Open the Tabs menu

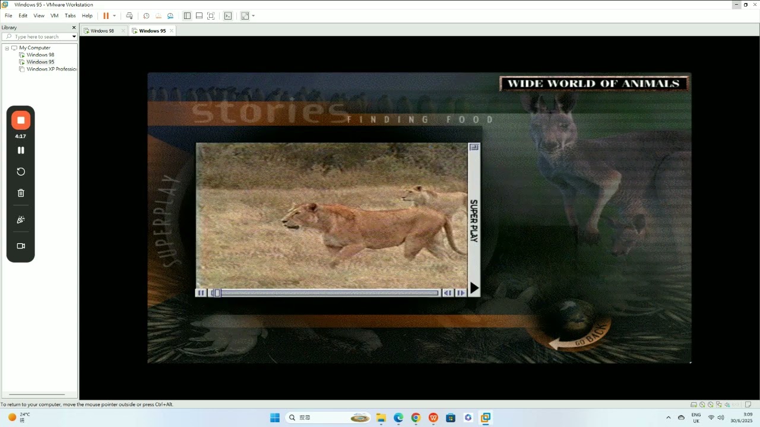[x=70, y=16]
